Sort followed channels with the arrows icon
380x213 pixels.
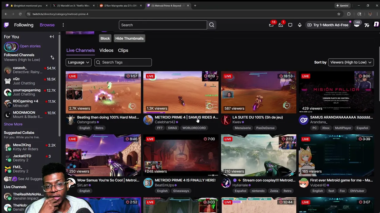[x=52, y=57]
